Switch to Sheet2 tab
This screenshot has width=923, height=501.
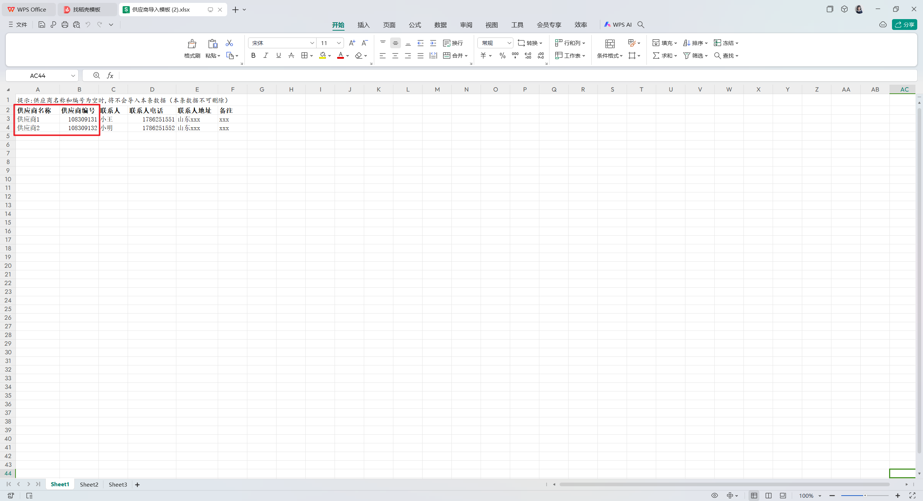click(89, 484)
